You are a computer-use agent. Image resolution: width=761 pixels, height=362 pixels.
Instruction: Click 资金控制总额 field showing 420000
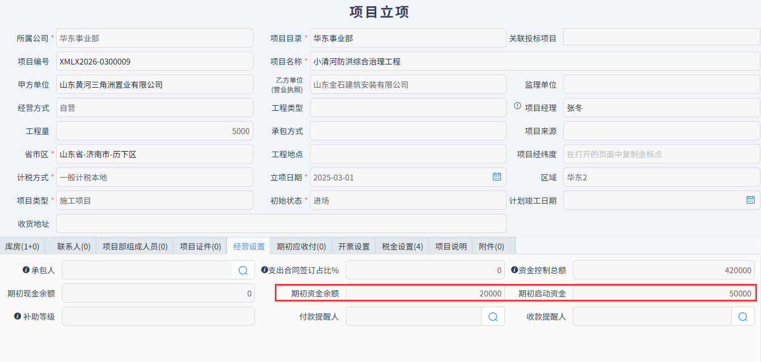pyautogui.click(x=665, y=270)
